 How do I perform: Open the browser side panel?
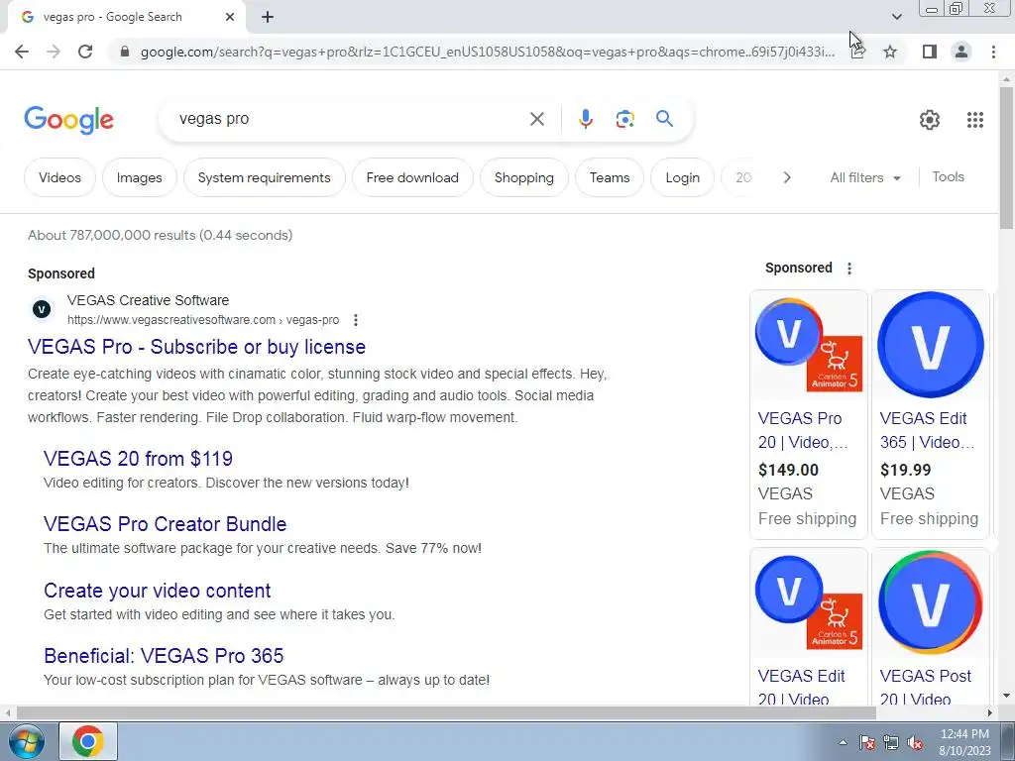click(930, 52)
